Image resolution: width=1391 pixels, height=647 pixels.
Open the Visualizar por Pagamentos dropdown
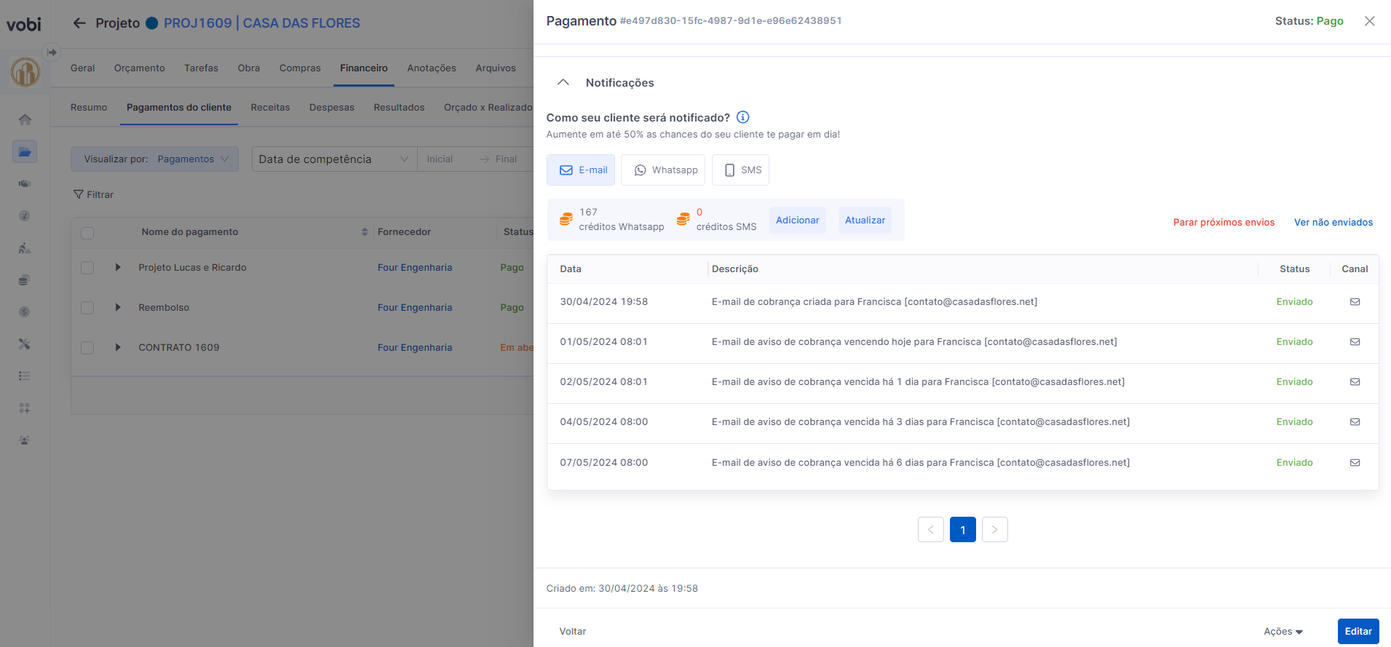click(x=154, y=159)
